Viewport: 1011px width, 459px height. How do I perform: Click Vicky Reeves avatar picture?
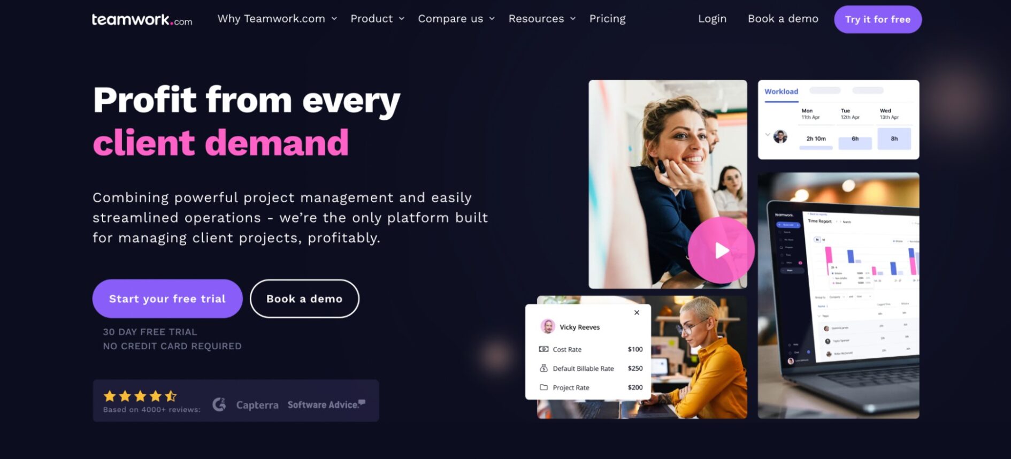548,326
